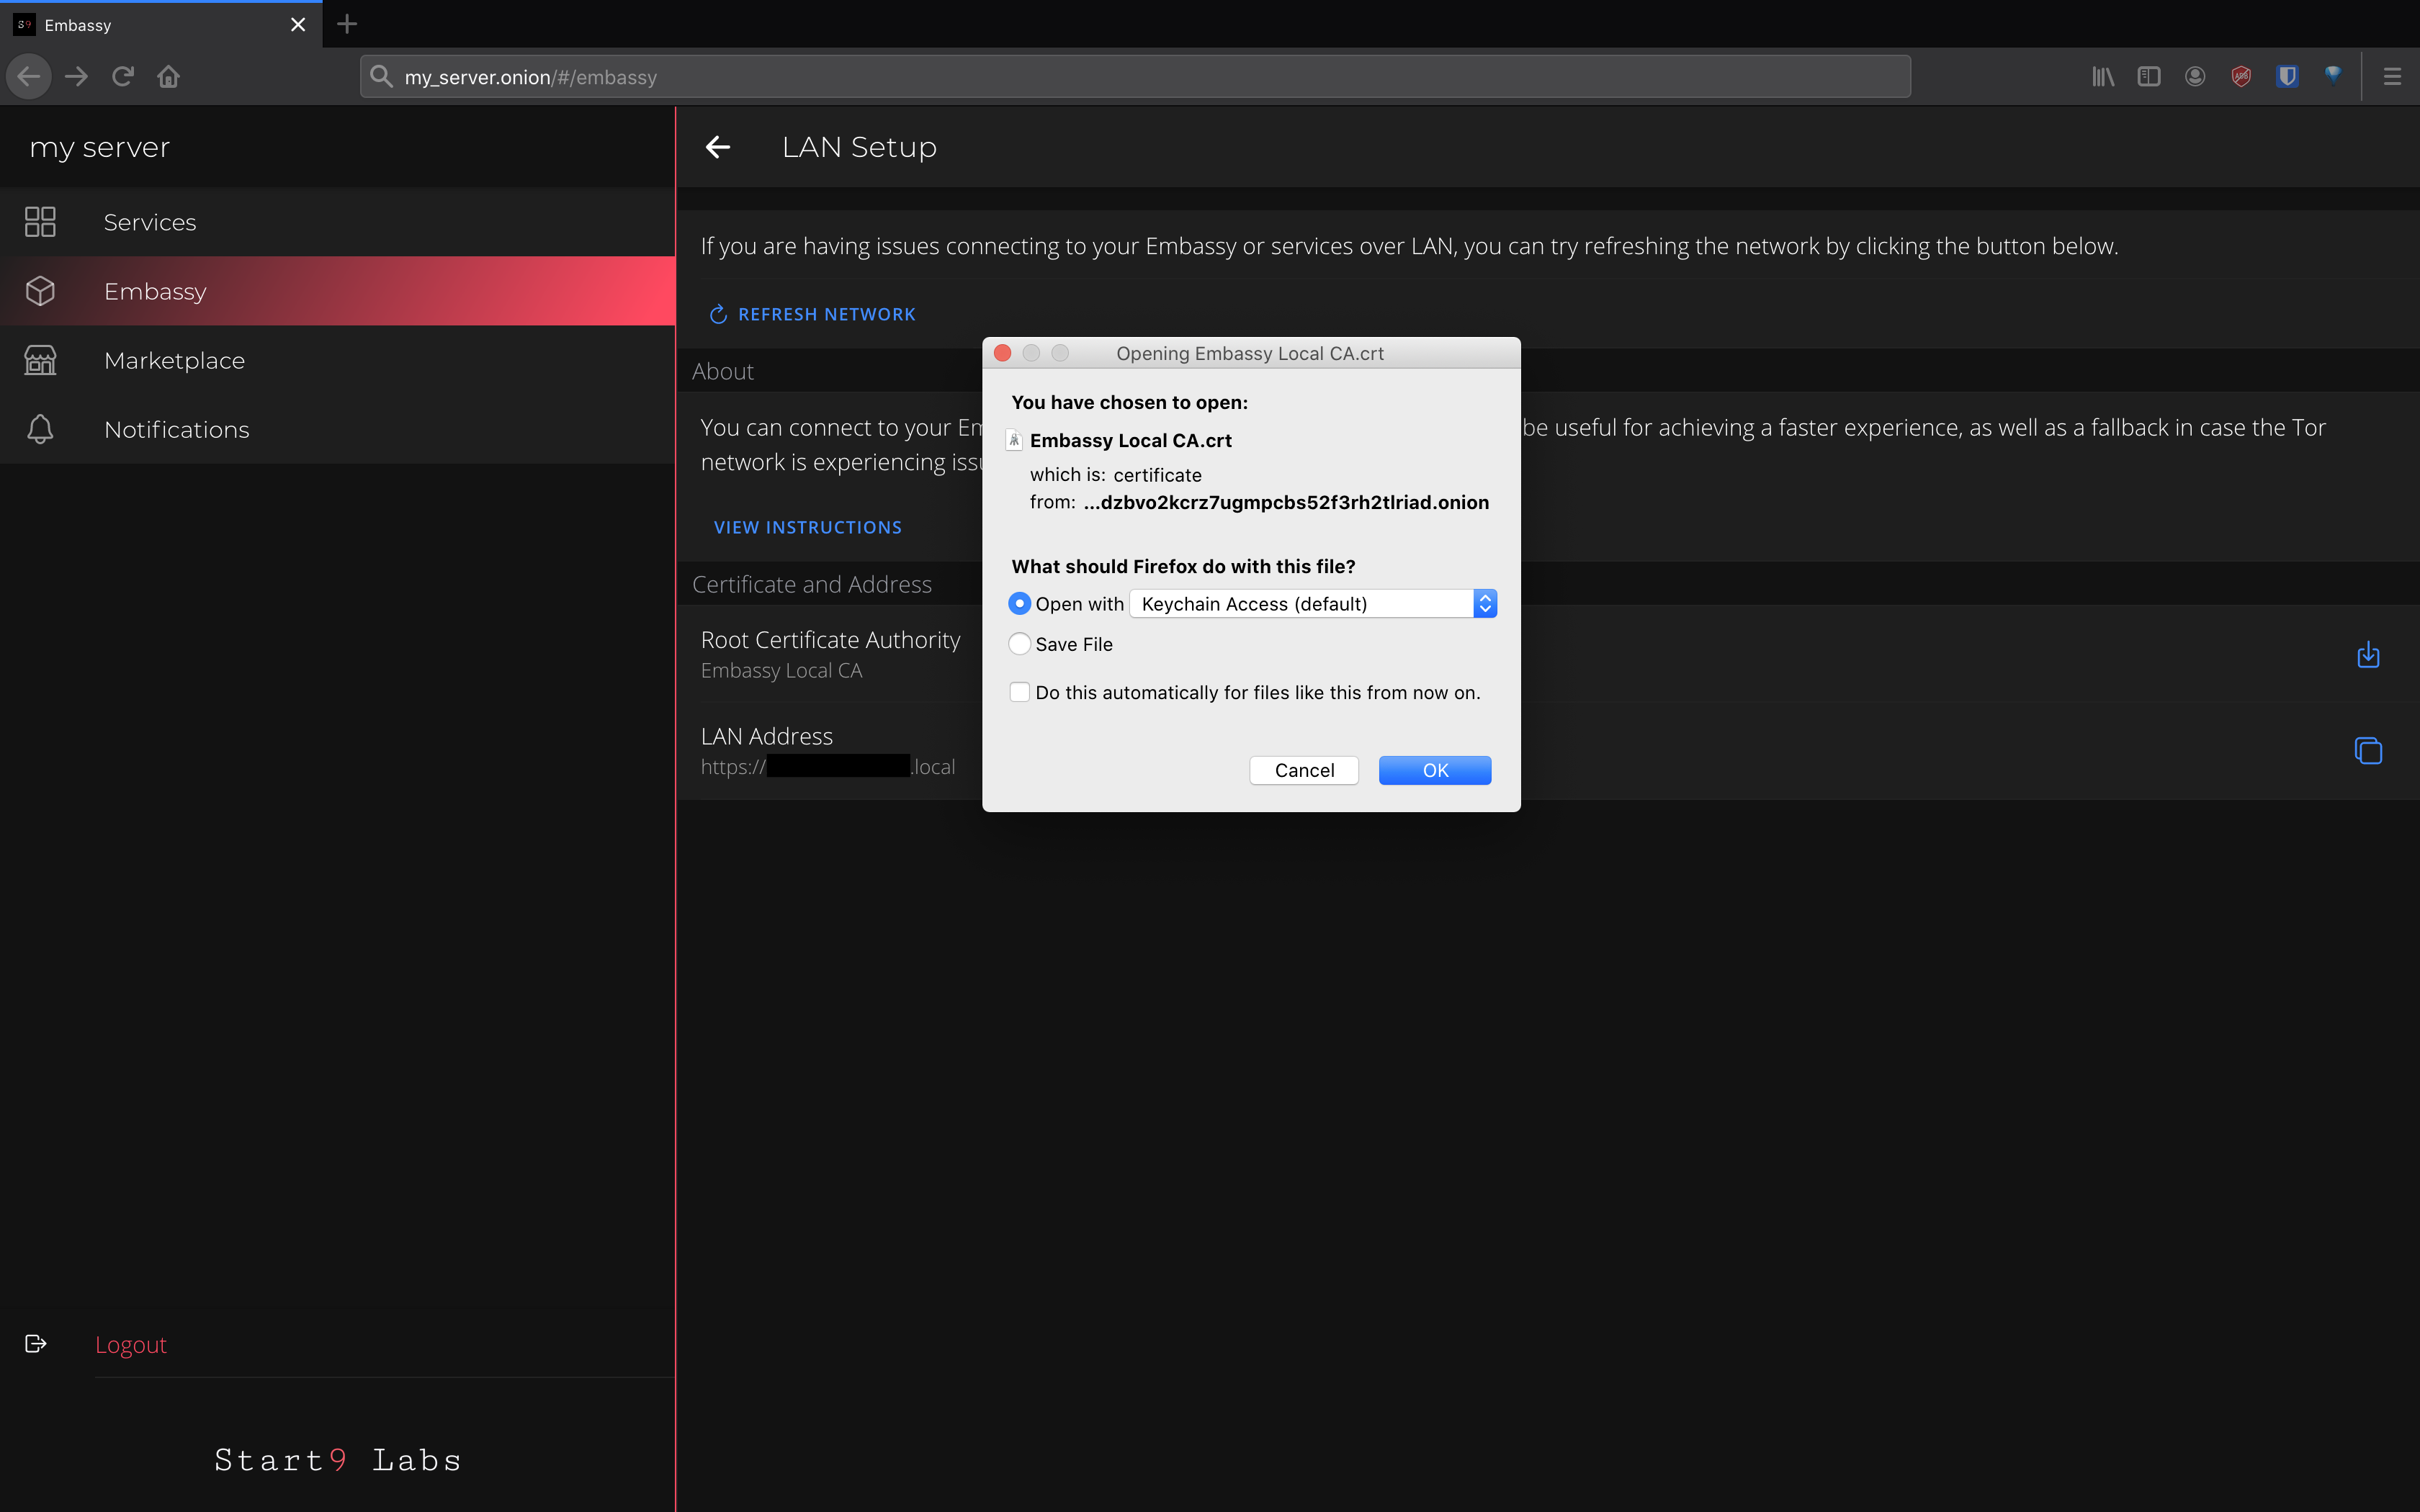
Task: Select the Save File radio option
Action: coord(1019,644)
